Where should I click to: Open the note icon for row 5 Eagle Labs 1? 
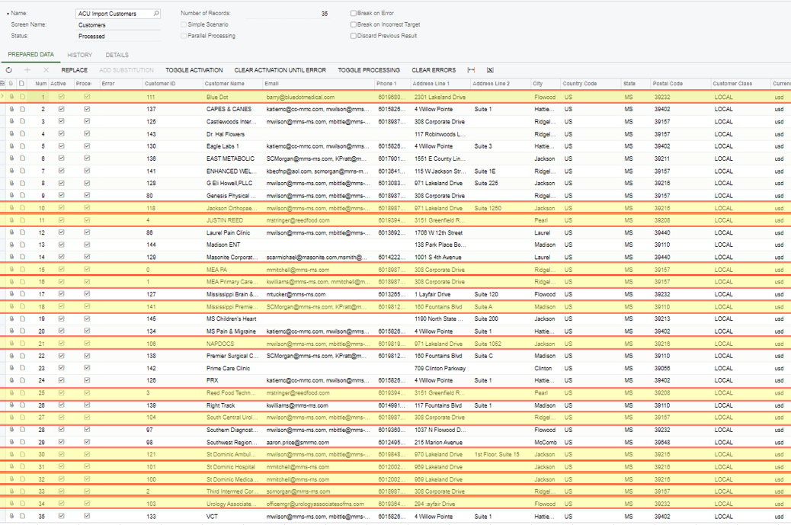(x=22, y=146)
